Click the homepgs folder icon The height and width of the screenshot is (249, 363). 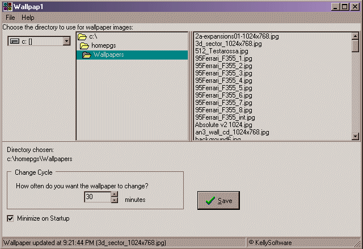tap(85, 46)
